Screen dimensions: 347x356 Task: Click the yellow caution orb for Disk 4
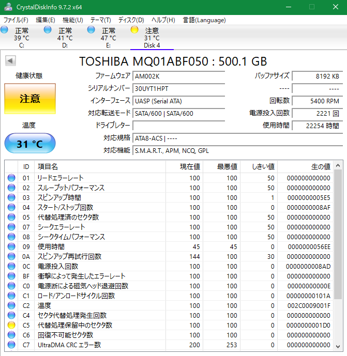(x=134, y=29)
